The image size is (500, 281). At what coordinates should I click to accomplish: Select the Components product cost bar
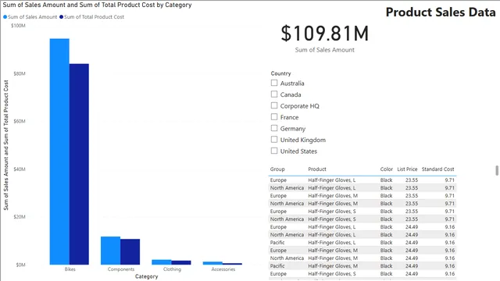pyautogui.click(x=130, y=251)
